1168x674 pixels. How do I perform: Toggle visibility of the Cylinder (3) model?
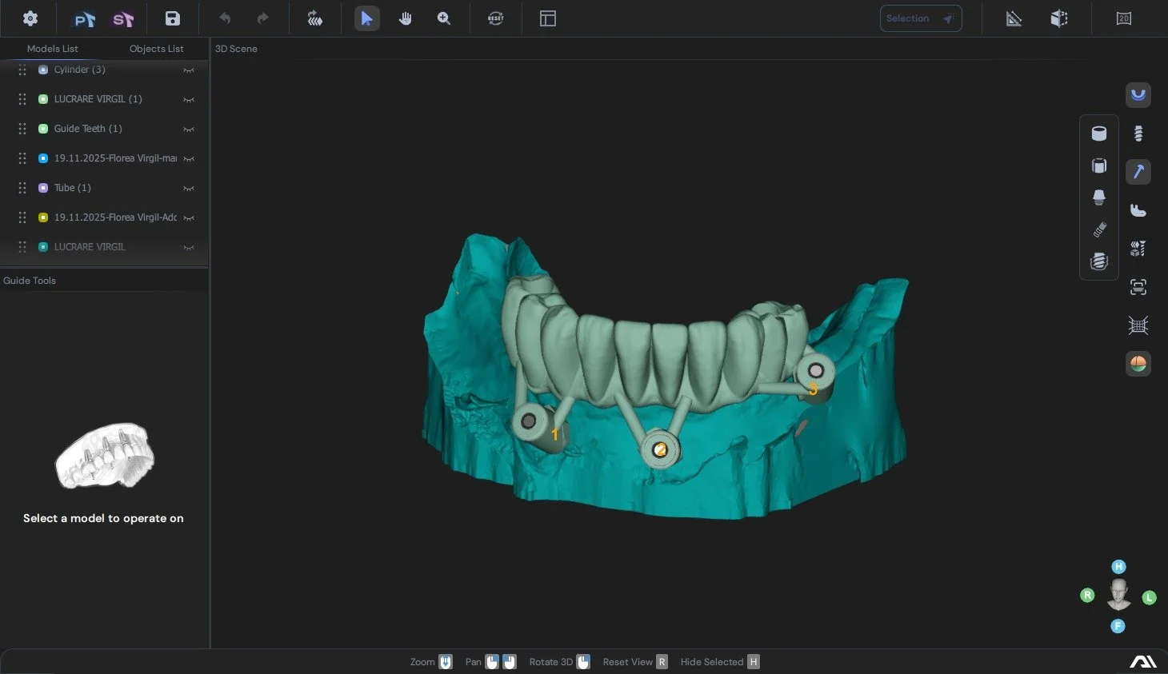tap(189, 70)
